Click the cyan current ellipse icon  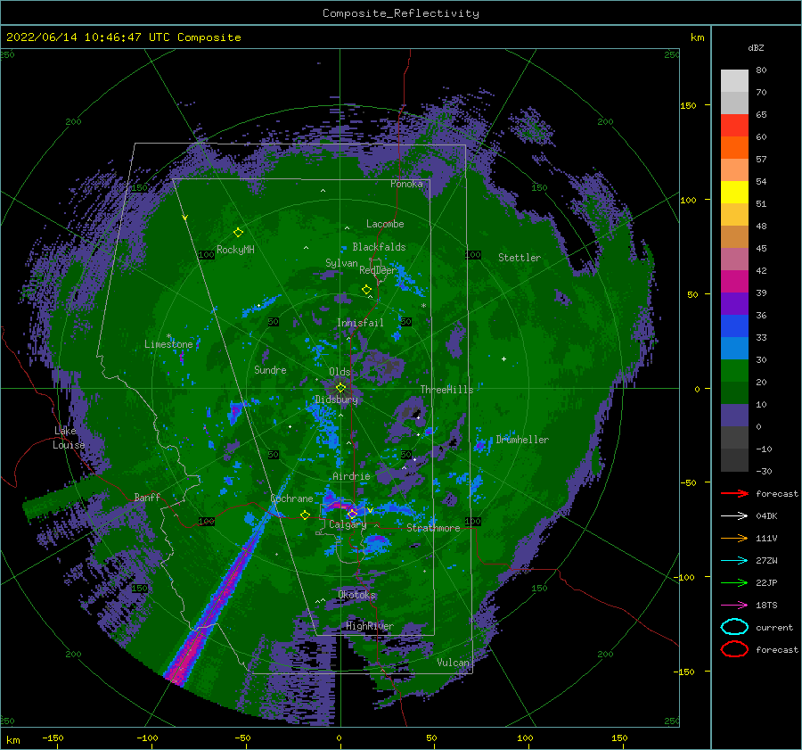coord(734,627)
